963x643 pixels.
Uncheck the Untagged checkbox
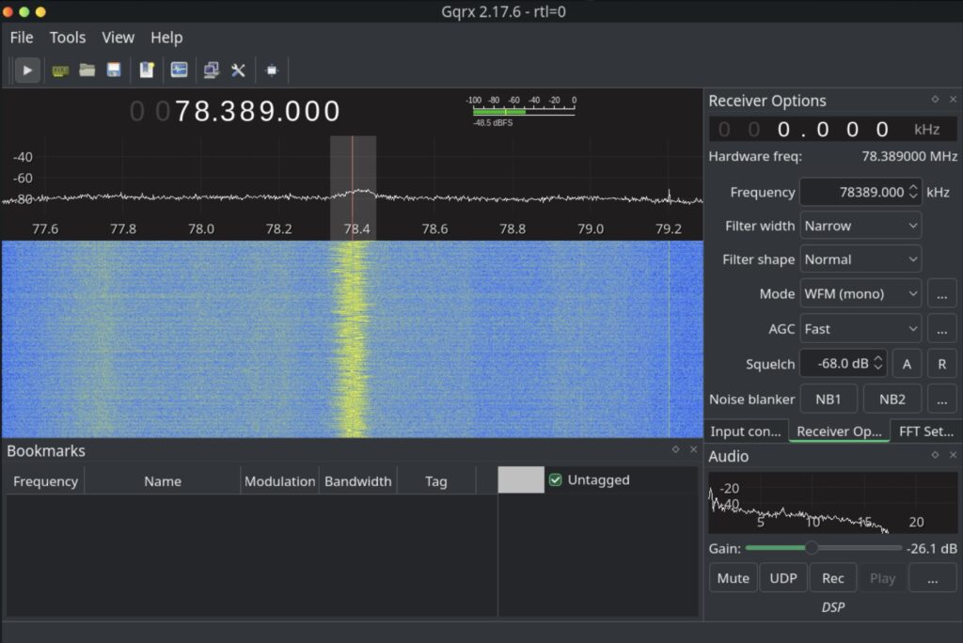click(555, 479)
